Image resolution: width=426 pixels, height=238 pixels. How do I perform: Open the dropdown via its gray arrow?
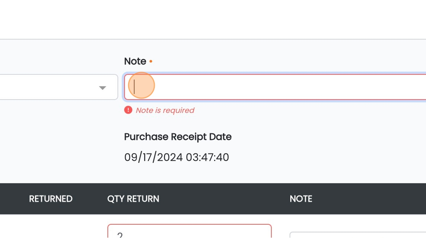tap(102, 88)
